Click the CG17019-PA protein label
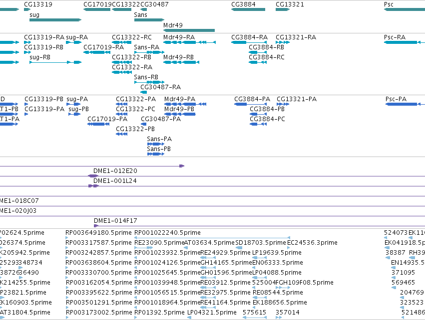Viewport: 425px width, 320px height. (x=107, y=119)
